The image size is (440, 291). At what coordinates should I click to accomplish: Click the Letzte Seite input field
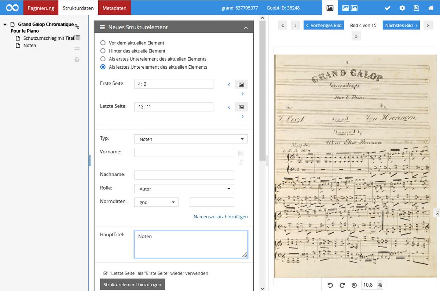point(174,107)
